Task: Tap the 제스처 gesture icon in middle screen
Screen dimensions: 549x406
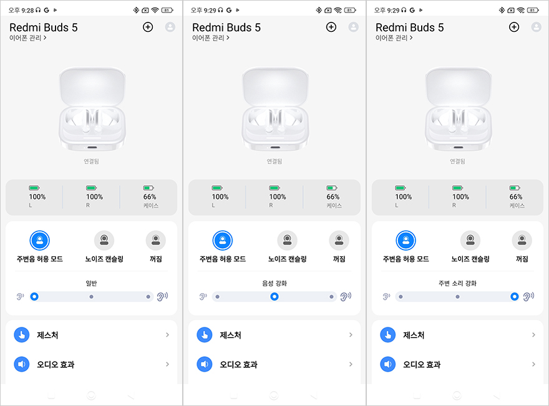Action: coord(205,335)
